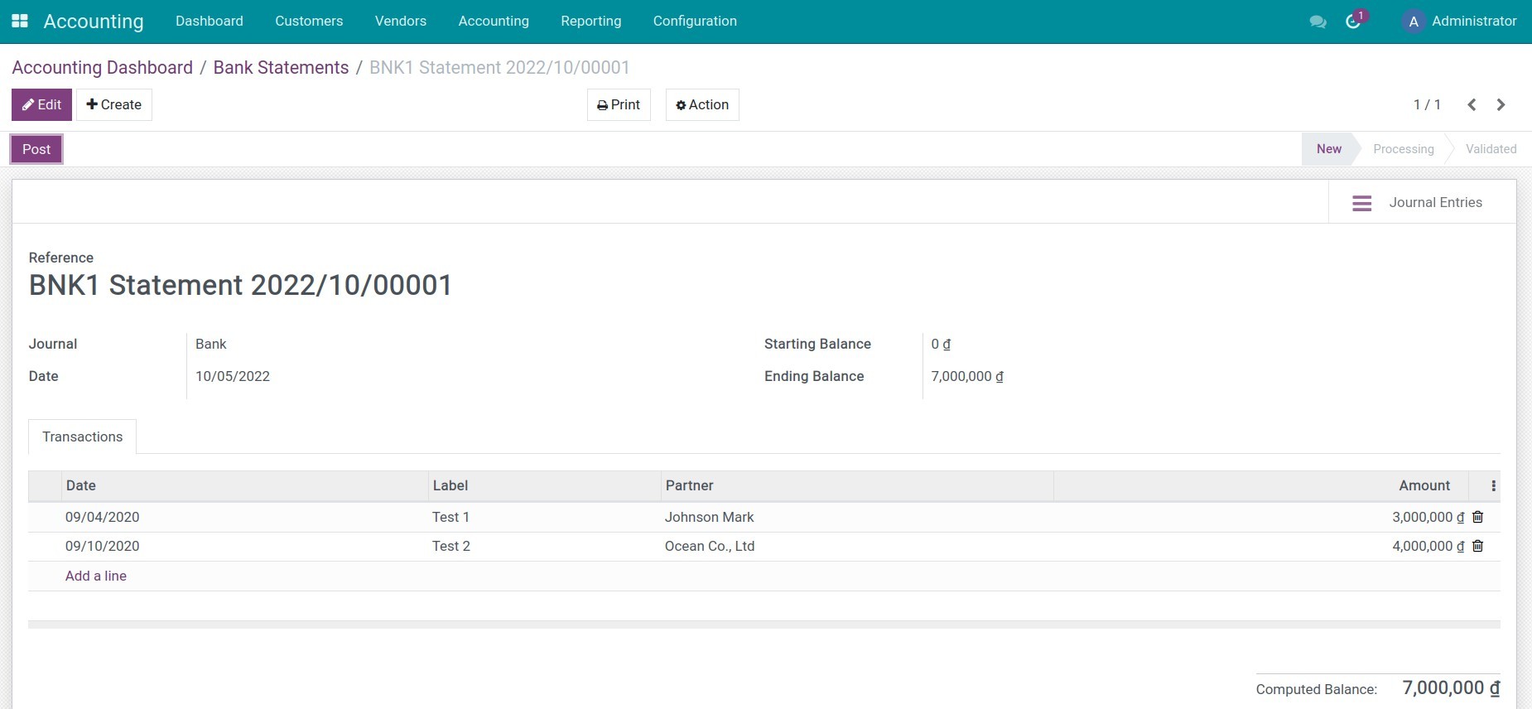Open the apps grid menu icon

pyautogui.click(x=20, y=21)
